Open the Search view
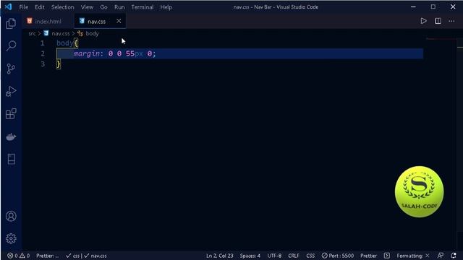 coord(11,45)
